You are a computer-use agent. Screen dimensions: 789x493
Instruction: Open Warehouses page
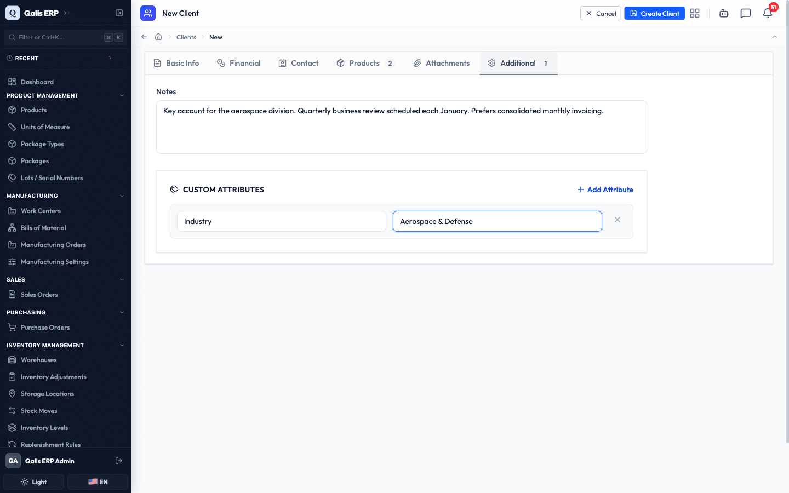(66, 360)
